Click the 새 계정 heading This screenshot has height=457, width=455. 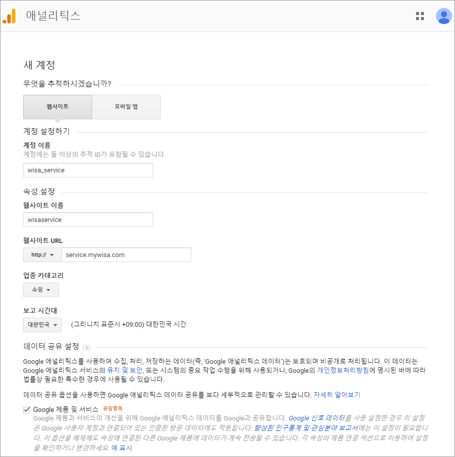40,65
